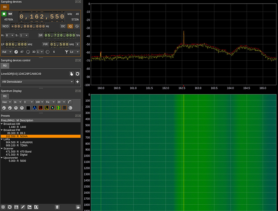
Task: Click the hand icon to change device
Action: pos(71,74)
